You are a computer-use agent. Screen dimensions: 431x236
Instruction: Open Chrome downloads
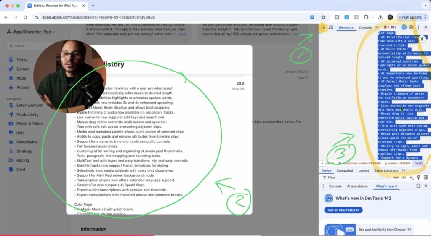[380, 17]
